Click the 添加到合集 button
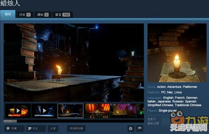 76,128
